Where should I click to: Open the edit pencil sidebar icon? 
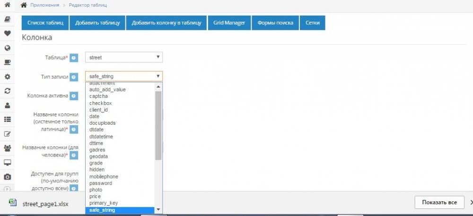(7, 134)
